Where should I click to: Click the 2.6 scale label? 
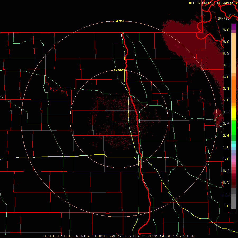pyautogui.click(x=226, y=136)
